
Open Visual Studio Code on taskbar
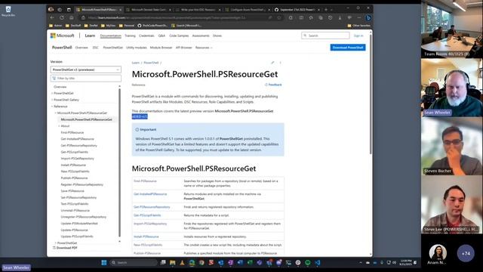tap(317, 263)
